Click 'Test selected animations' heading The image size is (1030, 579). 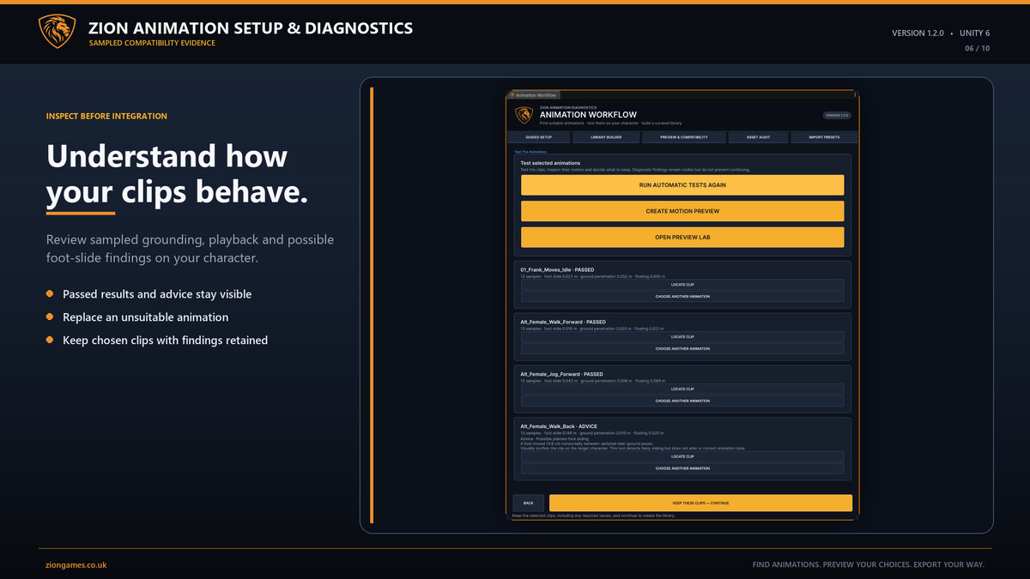click(x=550, y=163)
